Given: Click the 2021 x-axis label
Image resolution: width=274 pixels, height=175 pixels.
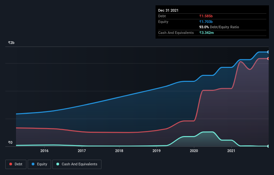Looking at the screenshot, I should coord(231,151).
